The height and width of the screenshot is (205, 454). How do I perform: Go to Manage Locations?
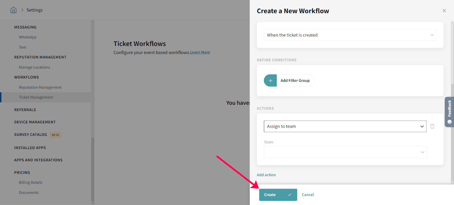(34, 67)
